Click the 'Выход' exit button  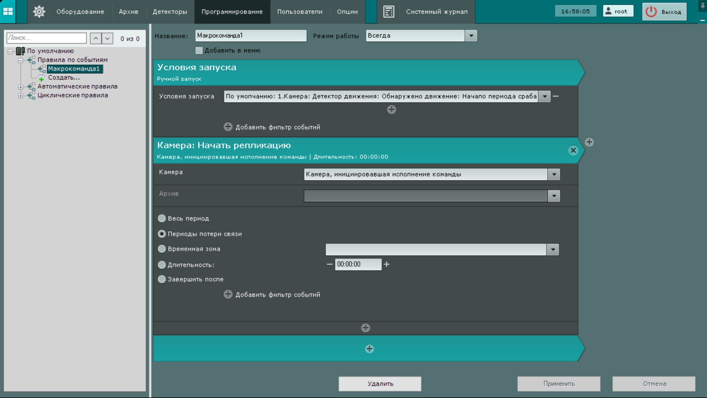coord(664,11)
